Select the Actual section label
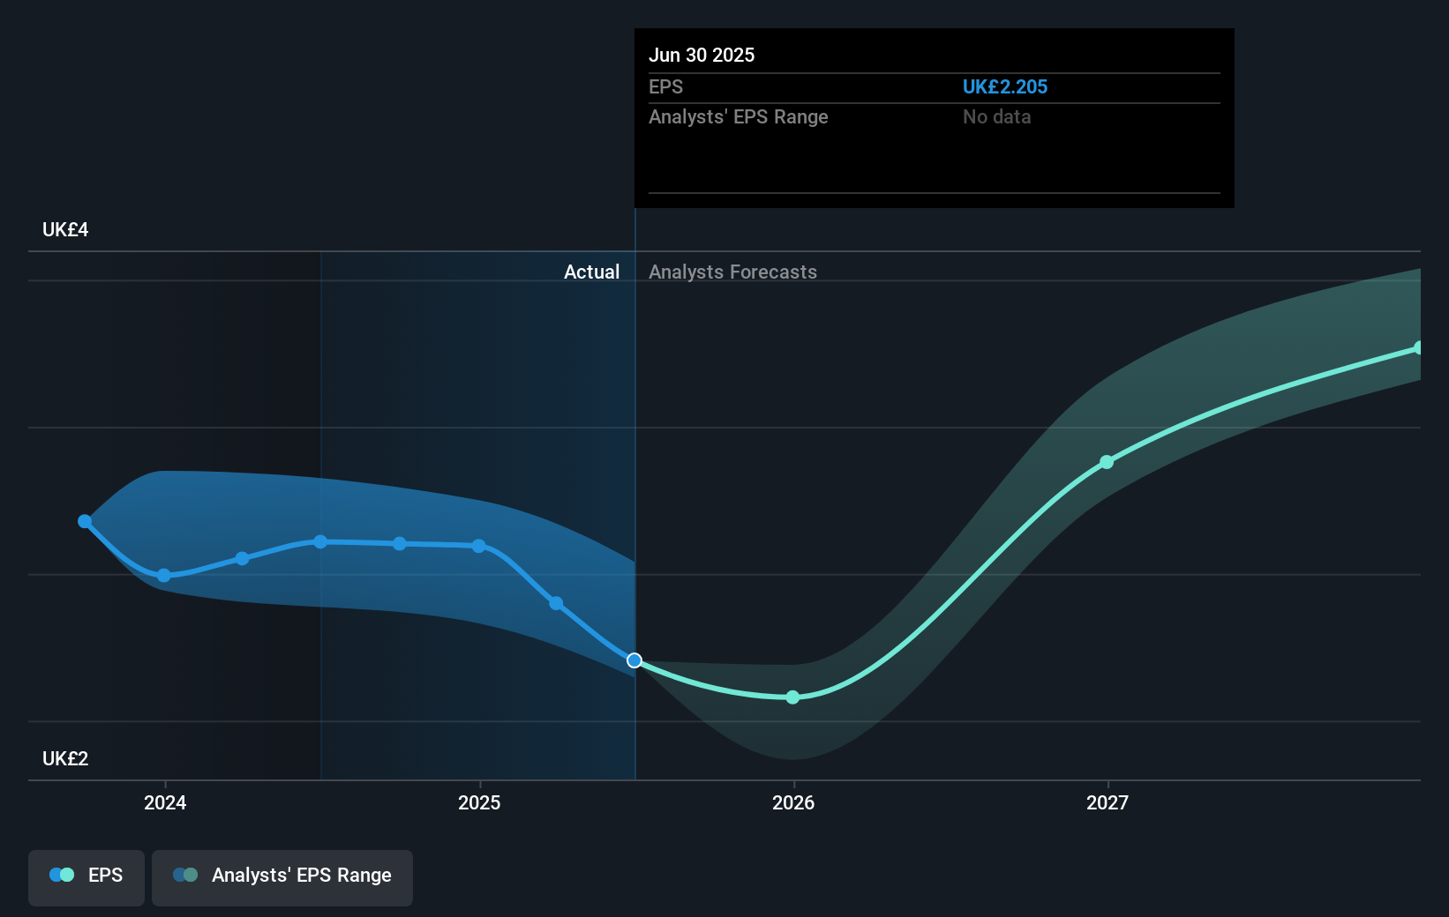This screenshot has width=1449, height=917. tap(591, 272)
